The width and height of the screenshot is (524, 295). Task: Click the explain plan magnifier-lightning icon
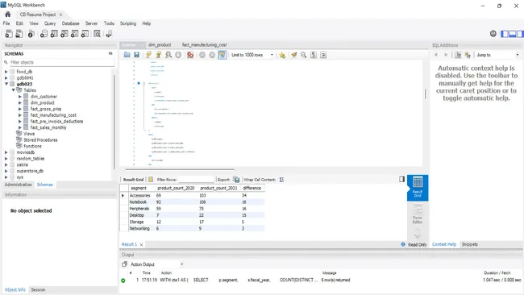click(x=168, y=55)
